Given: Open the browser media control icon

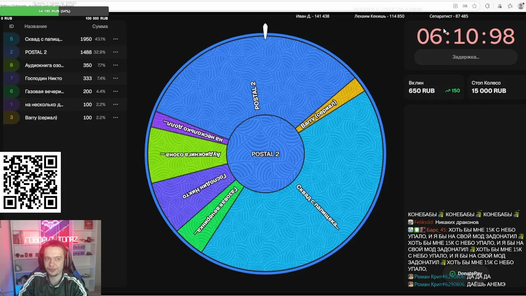Looking at the screenshot, I should [x=500, y=6].
